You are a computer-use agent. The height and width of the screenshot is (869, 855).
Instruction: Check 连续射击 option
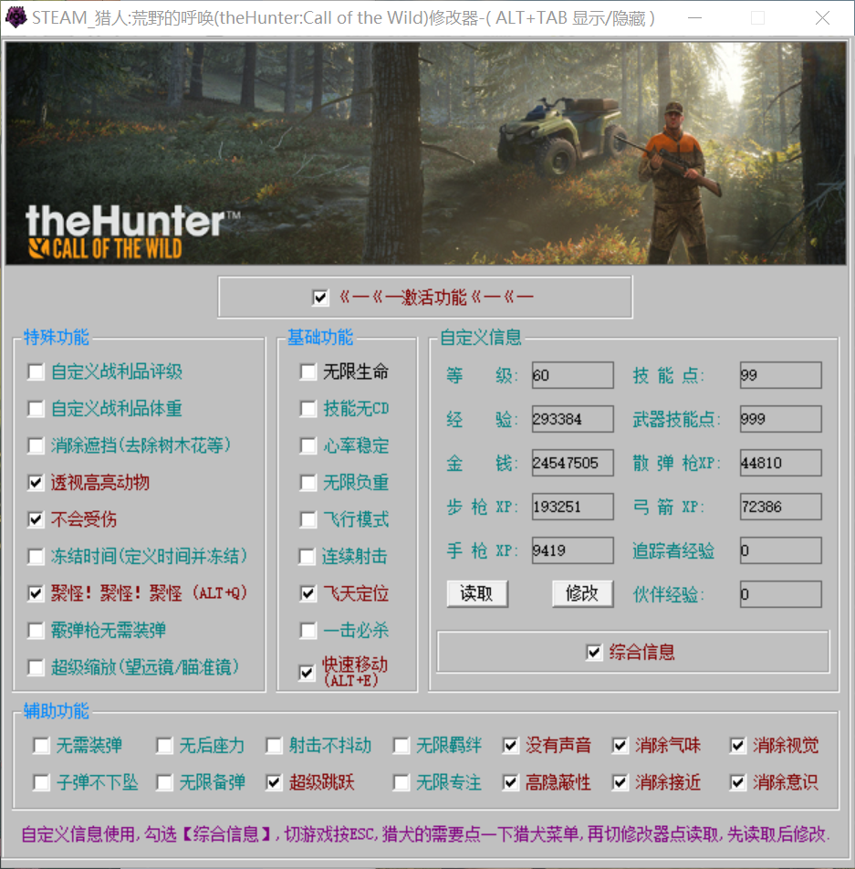pos(308,557)
